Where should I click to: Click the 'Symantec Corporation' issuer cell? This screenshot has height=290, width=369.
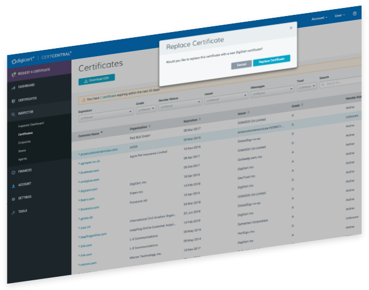[x=253, y=222]
